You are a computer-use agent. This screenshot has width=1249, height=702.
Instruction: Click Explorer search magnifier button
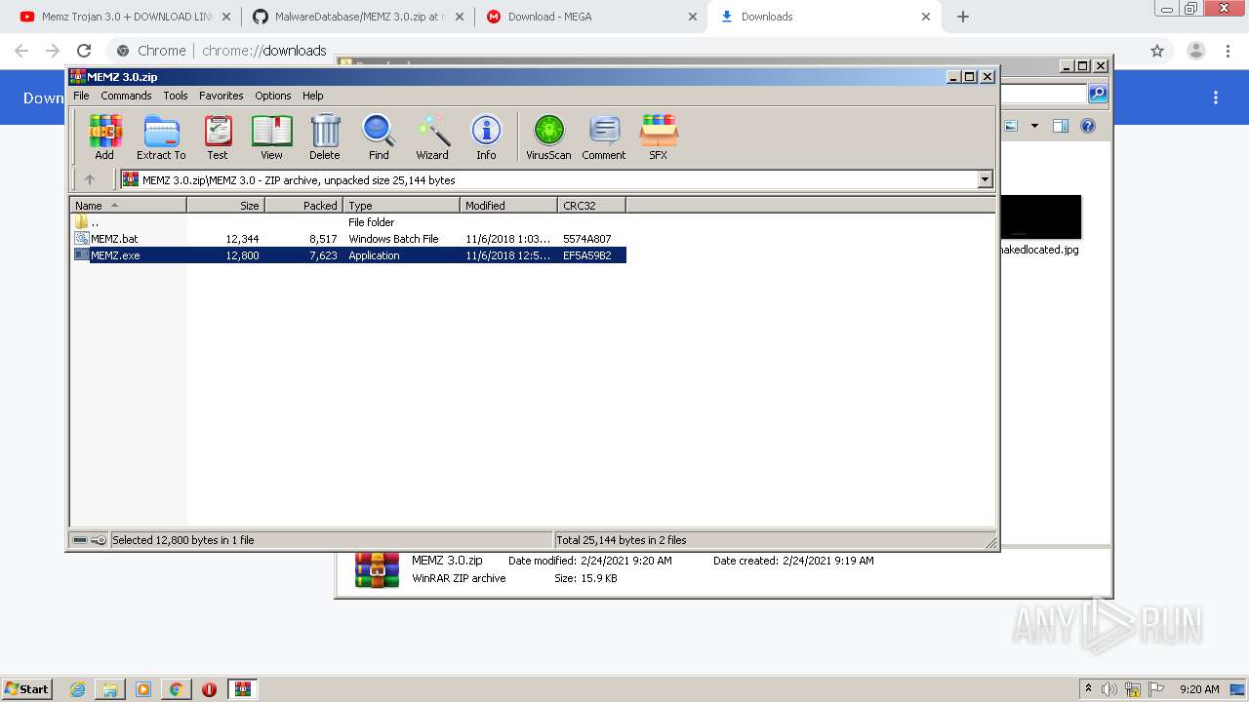[x=1098, y=94]
